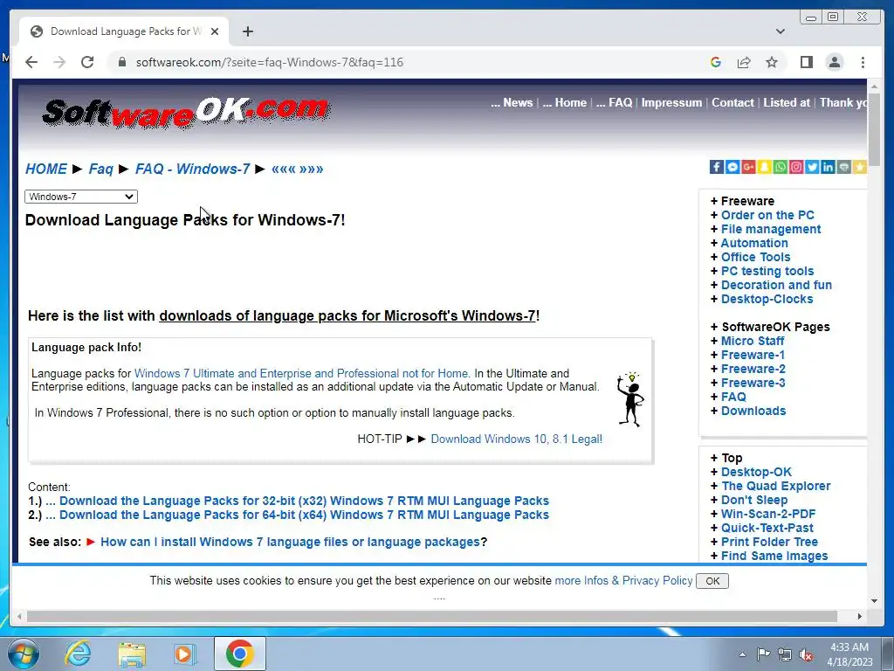Image resolution: width=894 pixels, height=671 pixels.
Task: Click Faq breadcrumb link
Action: click(x=101, y=169)
